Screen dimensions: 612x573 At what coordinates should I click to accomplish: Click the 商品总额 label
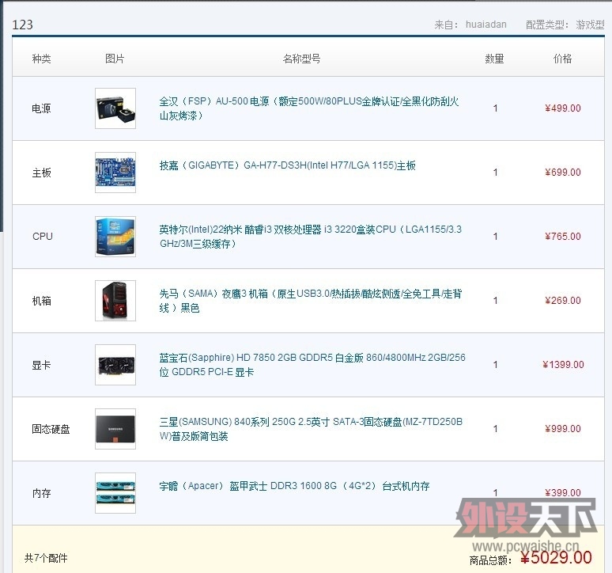pyautogui.click(x=490, y=560)
